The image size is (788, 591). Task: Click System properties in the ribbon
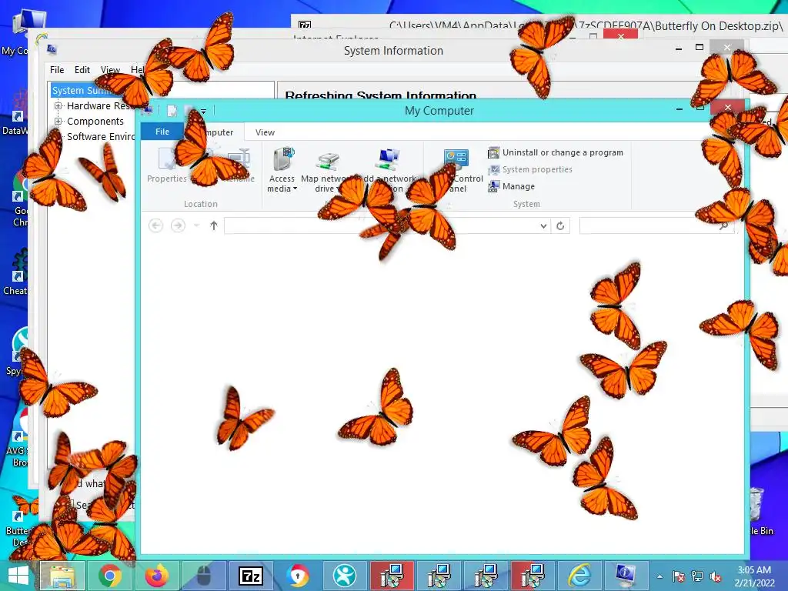click(x=530, y=169)
